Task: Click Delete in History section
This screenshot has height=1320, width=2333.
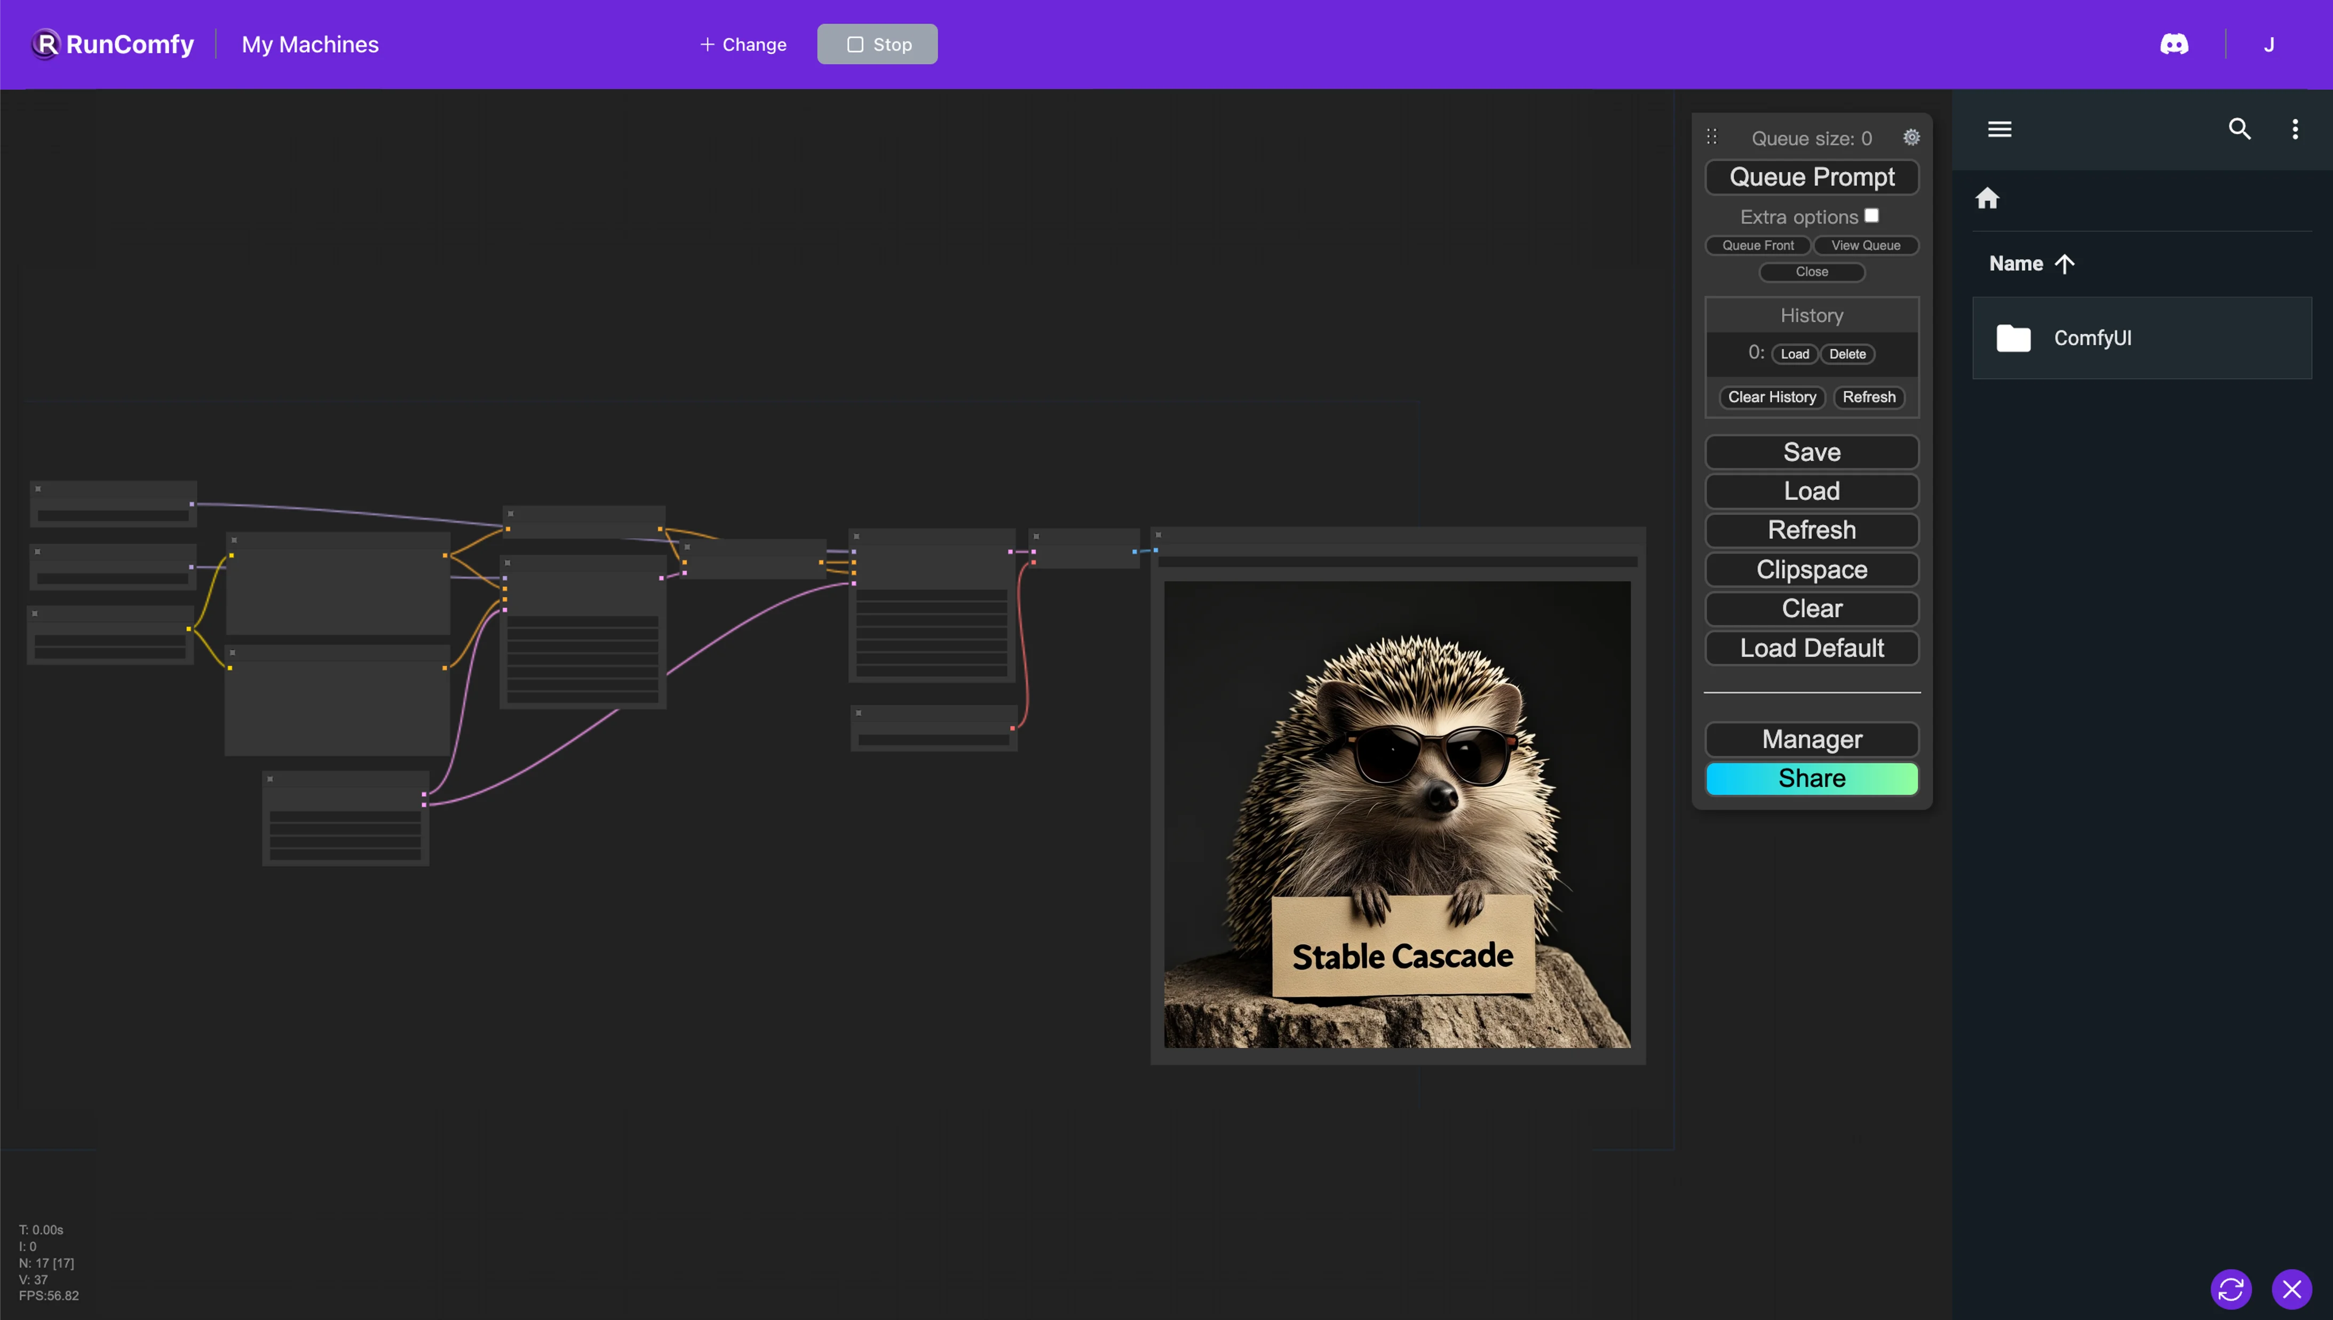Action: click(x=1846, y=353)
